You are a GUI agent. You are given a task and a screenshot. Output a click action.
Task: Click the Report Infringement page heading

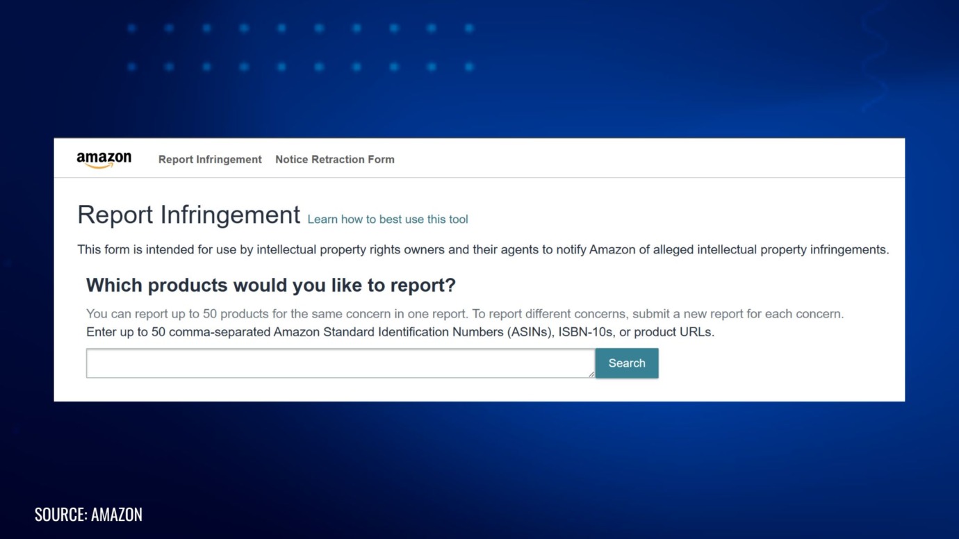pos(188,214)
